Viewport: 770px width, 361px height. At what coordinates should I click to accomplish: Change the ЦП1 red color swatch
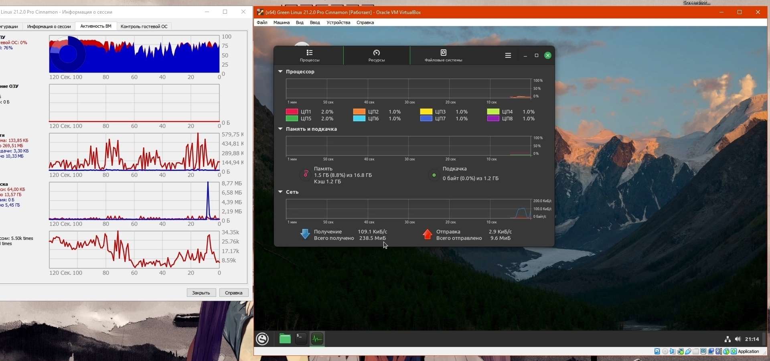tap(292, 112)
